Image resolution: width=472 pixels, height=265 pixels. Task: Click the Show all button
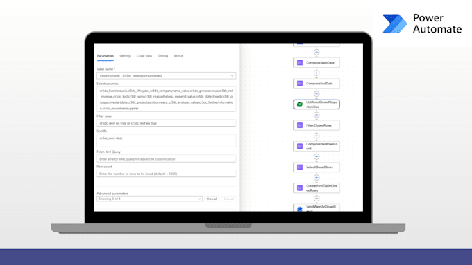click(212, 199)
